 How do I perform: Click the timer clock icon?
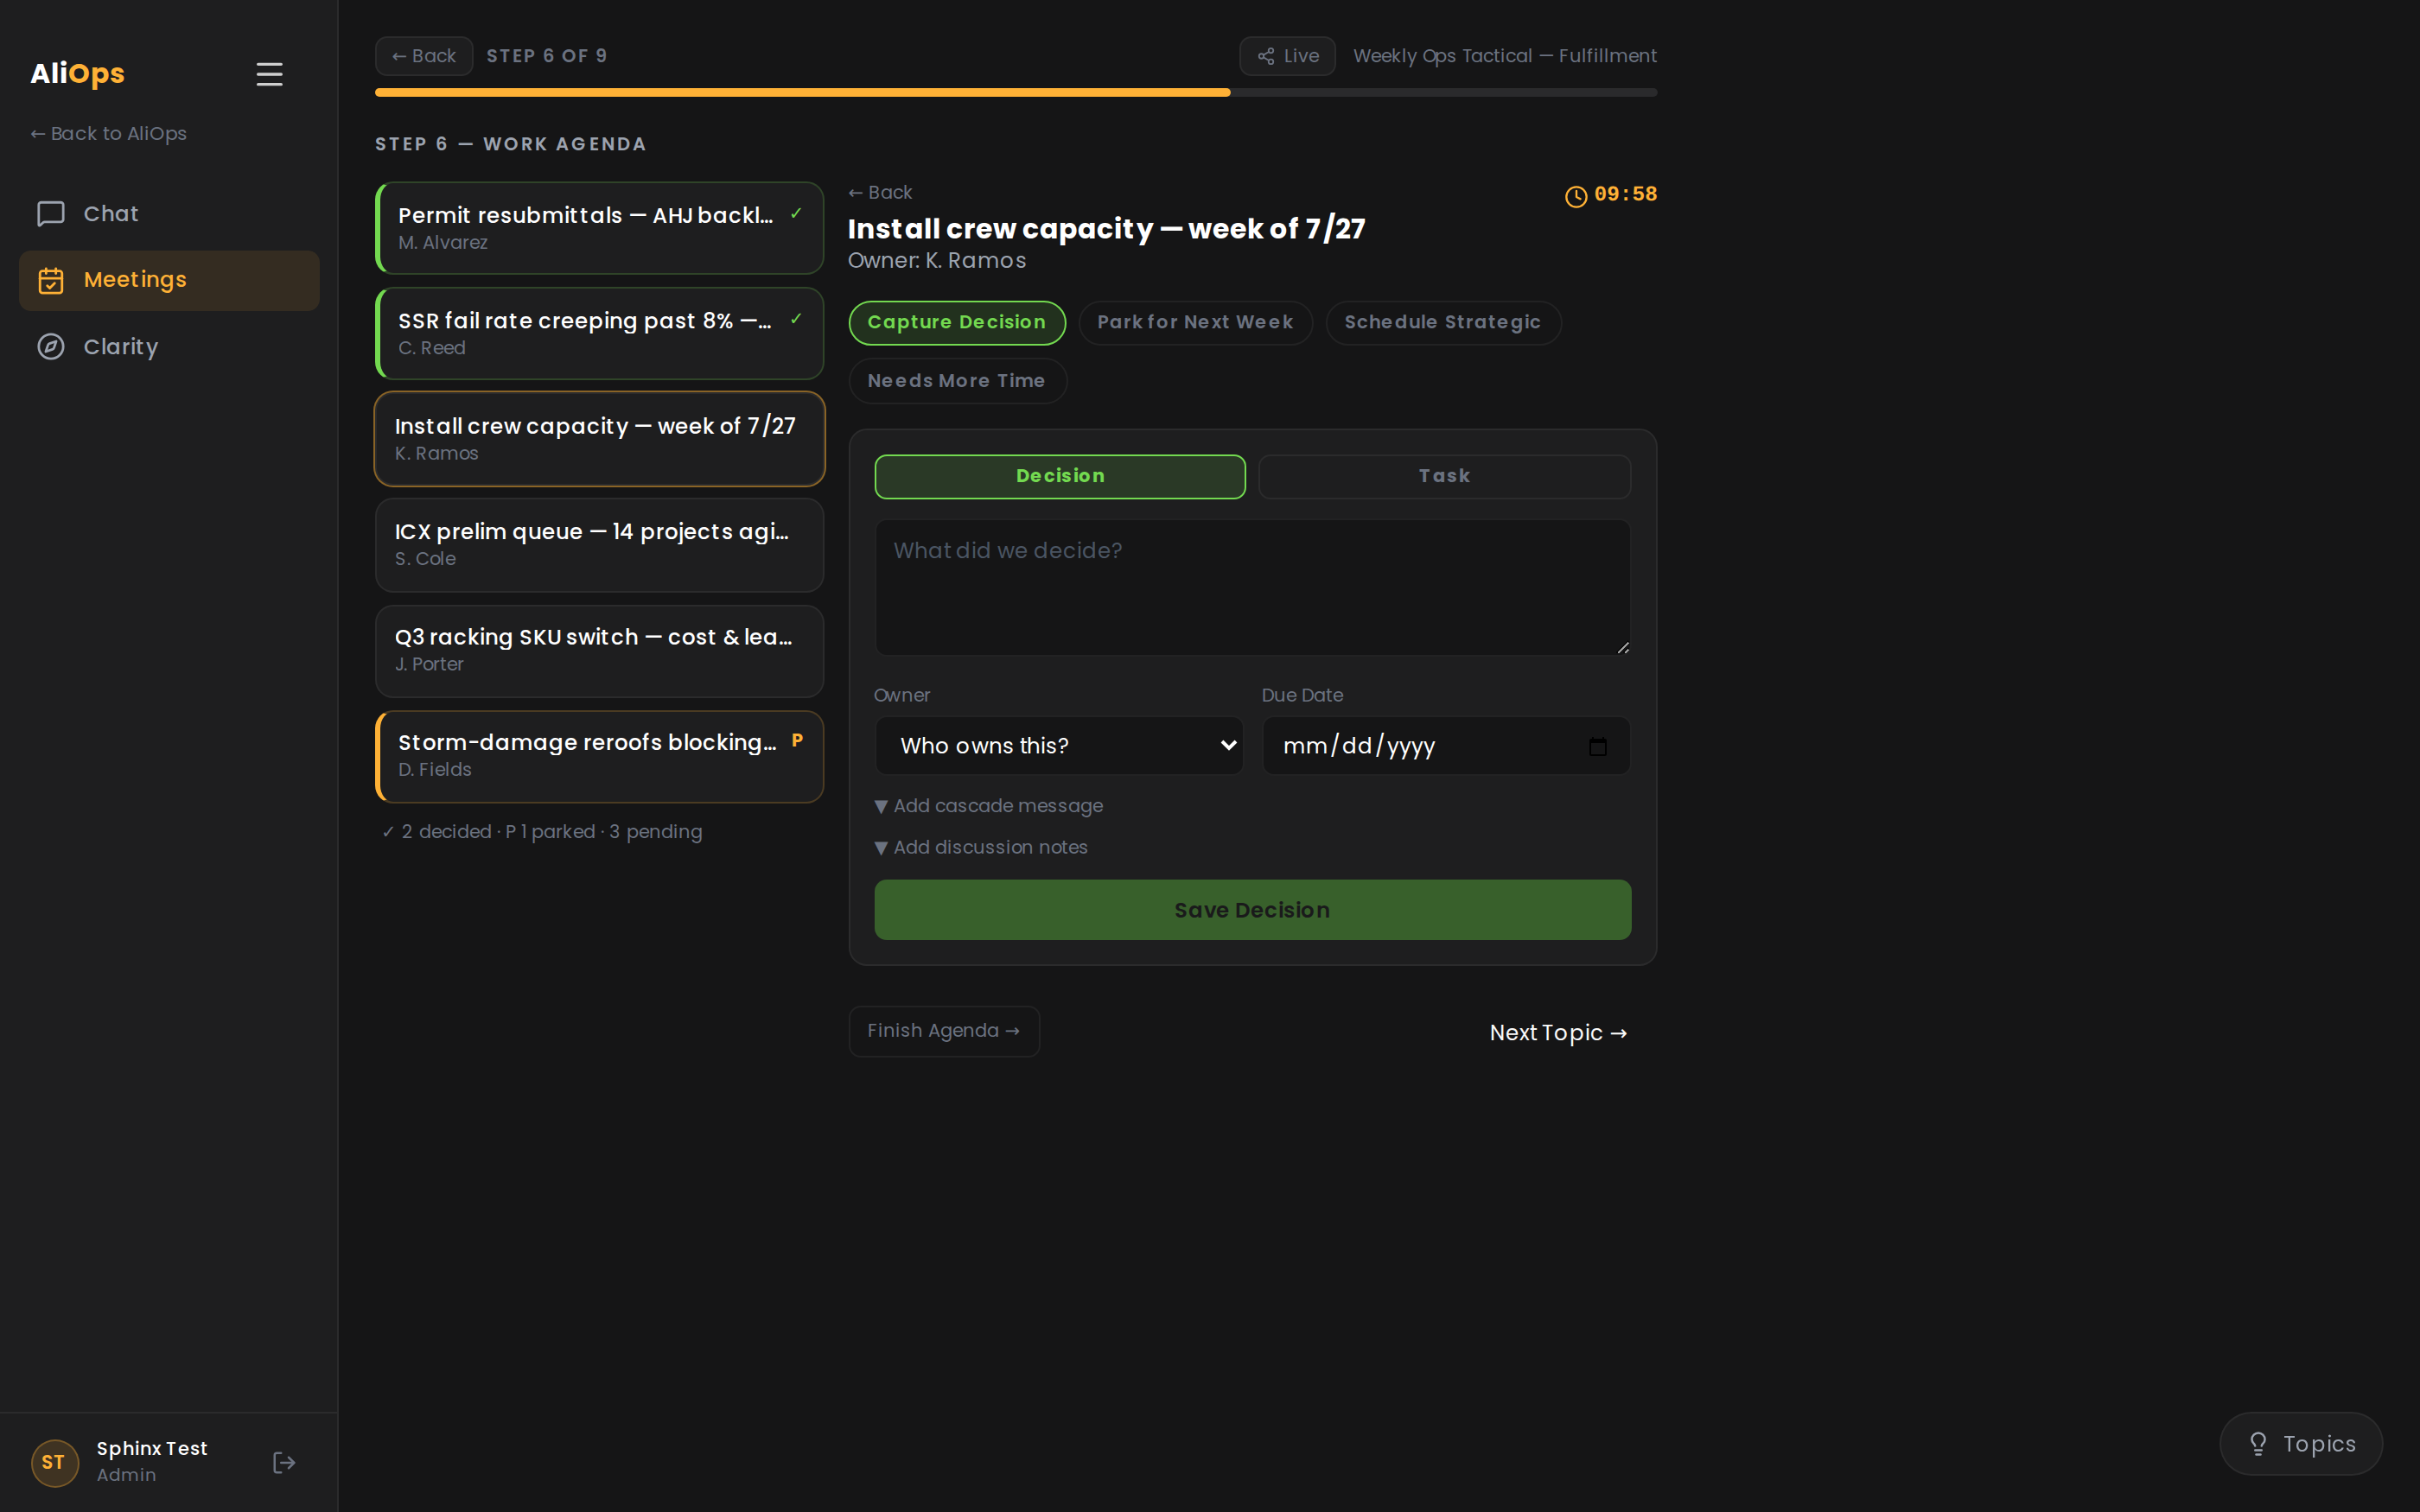pos(1575,196)
